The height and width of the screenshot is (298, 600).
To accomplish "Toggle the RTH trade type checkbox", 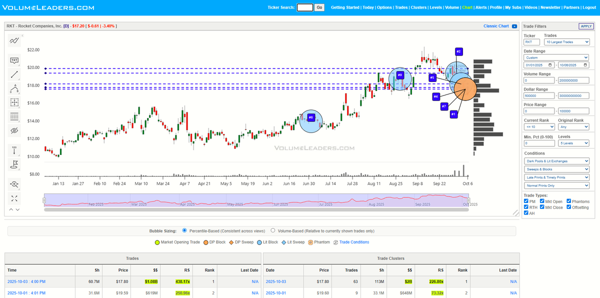I will click(x=526, y=207).
